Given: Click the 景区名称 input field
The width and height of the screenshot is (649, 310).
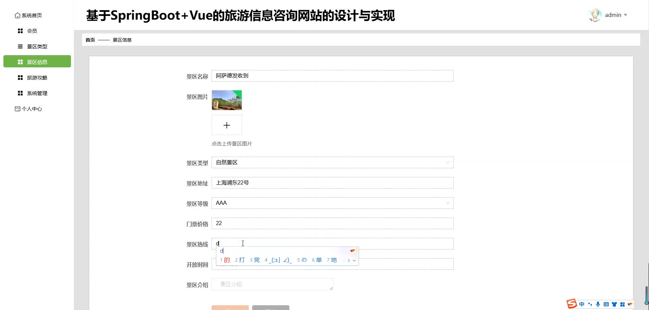Looking at the screenshot, I should tap(333, 76).
